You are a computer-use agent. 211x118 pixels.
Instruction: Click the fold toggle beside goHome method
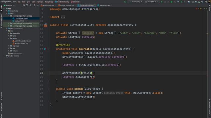(49, 89)
